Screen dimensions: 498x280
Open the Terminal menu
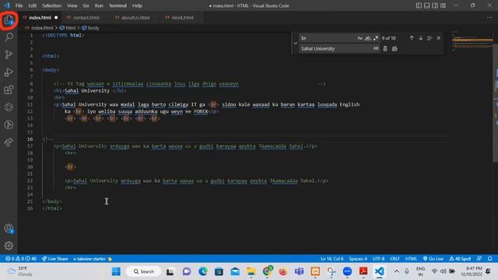(117, 5)
